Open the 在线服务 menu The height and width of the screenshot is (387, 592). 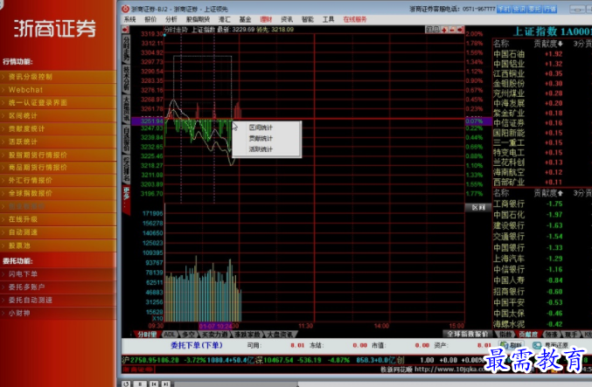coord(355,19)
